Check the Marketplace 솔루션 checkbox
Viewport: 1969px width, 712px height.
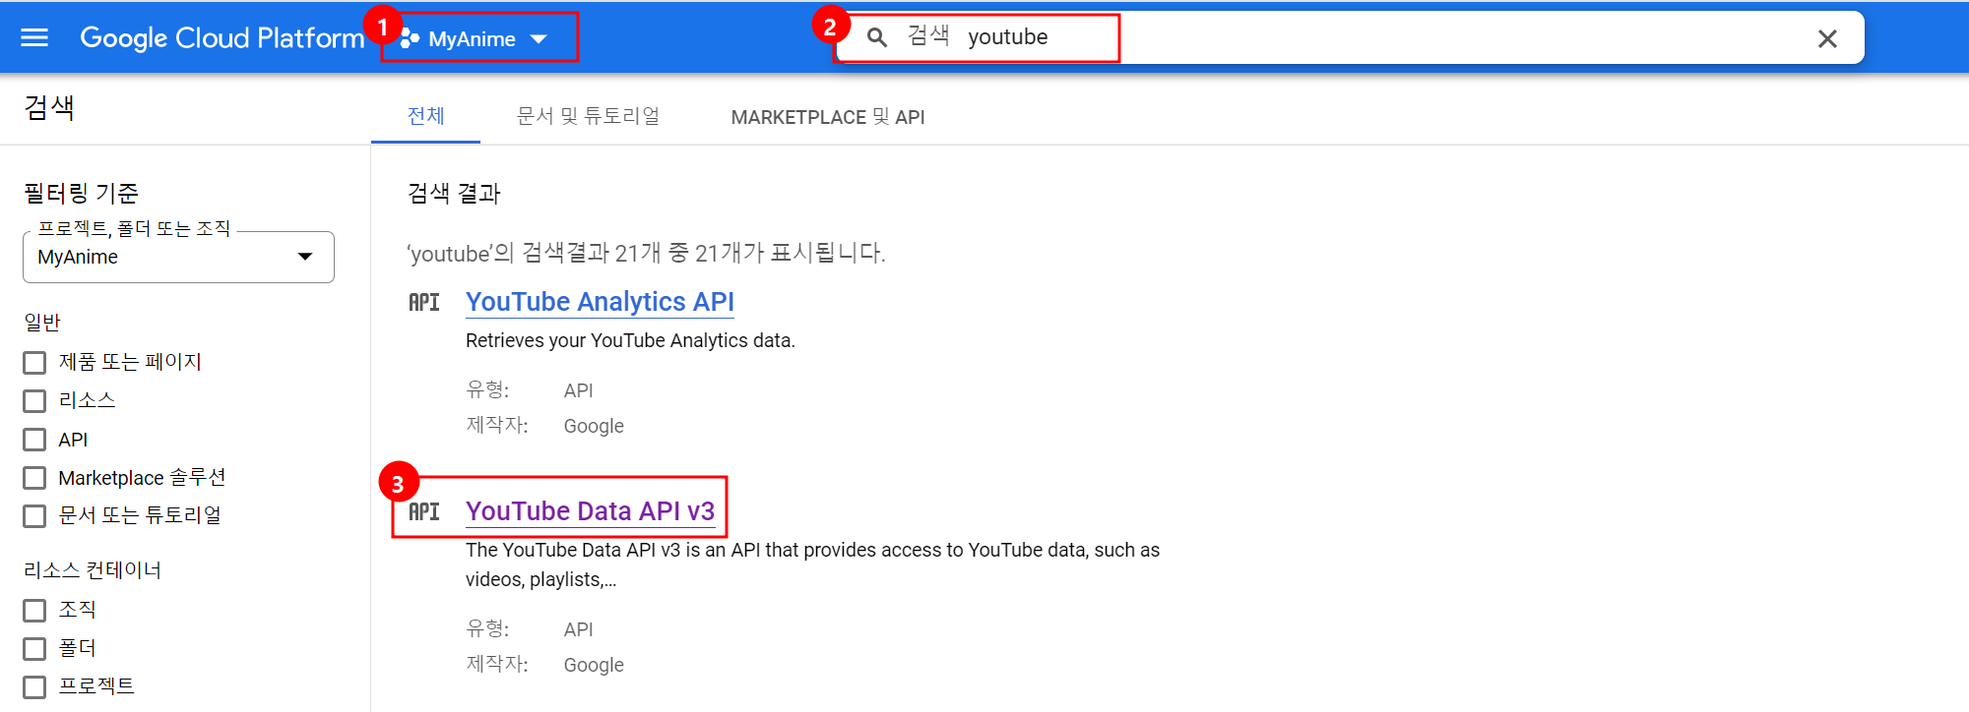tap(34, 478)
